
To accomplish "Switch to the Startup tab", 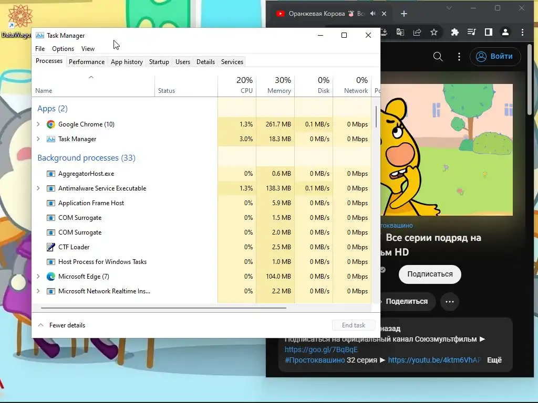I will [159, 62].
